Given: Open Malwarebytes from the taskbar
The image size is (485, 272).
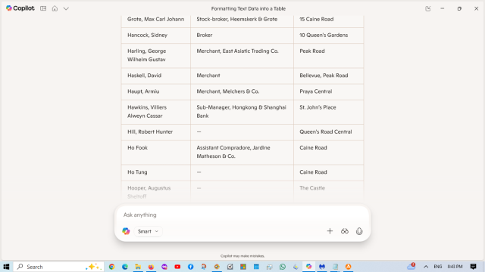Looking at the screenshot, I should 322,267.
